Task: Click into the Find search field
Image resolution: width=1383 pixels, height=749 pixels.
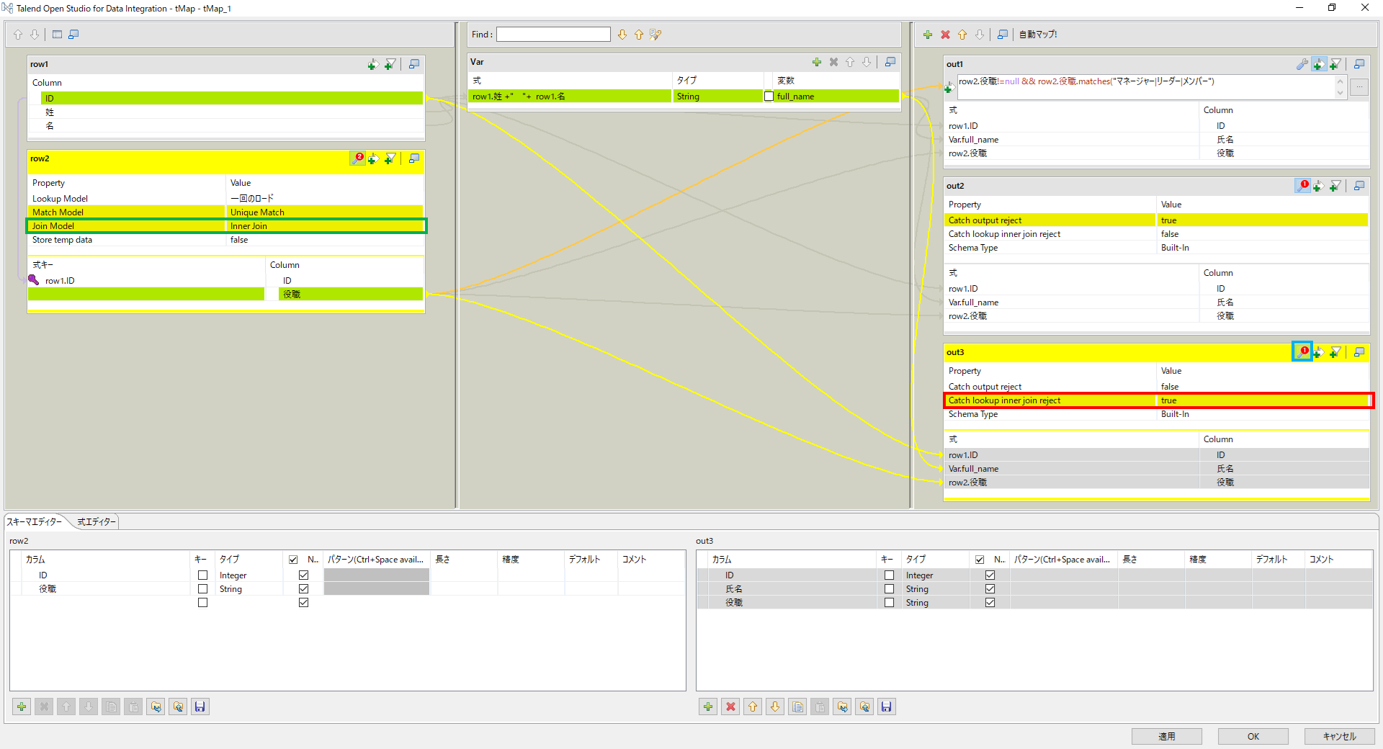Action: pos(553,35)
